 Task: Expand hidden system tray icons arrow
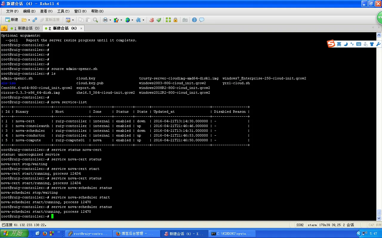(359, 234)
